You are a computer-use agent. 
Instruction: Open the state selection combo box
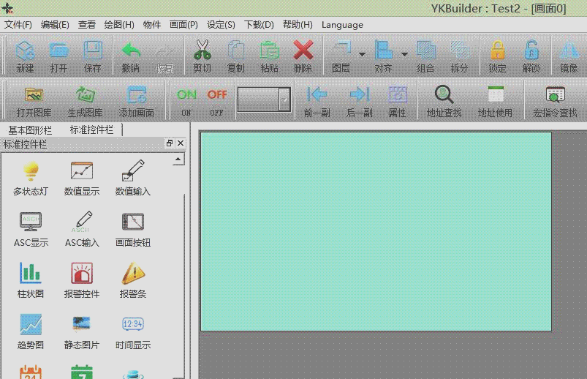[x=264, y=100]
